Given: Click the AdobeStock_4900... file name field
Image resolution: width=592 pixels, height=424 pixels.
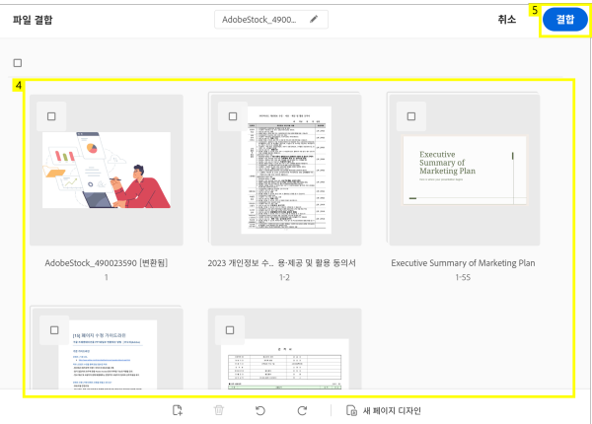Looking at the screenshot, I should coord(271,20).
